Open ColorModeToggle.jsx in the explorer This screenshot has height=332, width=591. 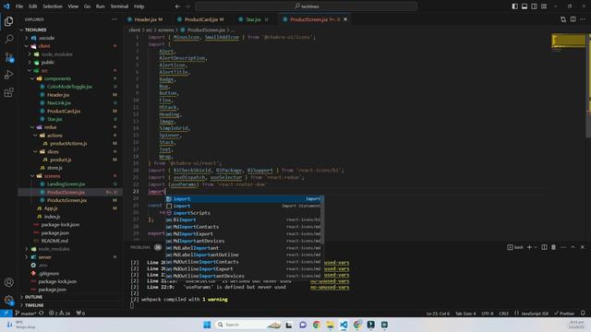[69, 87]
